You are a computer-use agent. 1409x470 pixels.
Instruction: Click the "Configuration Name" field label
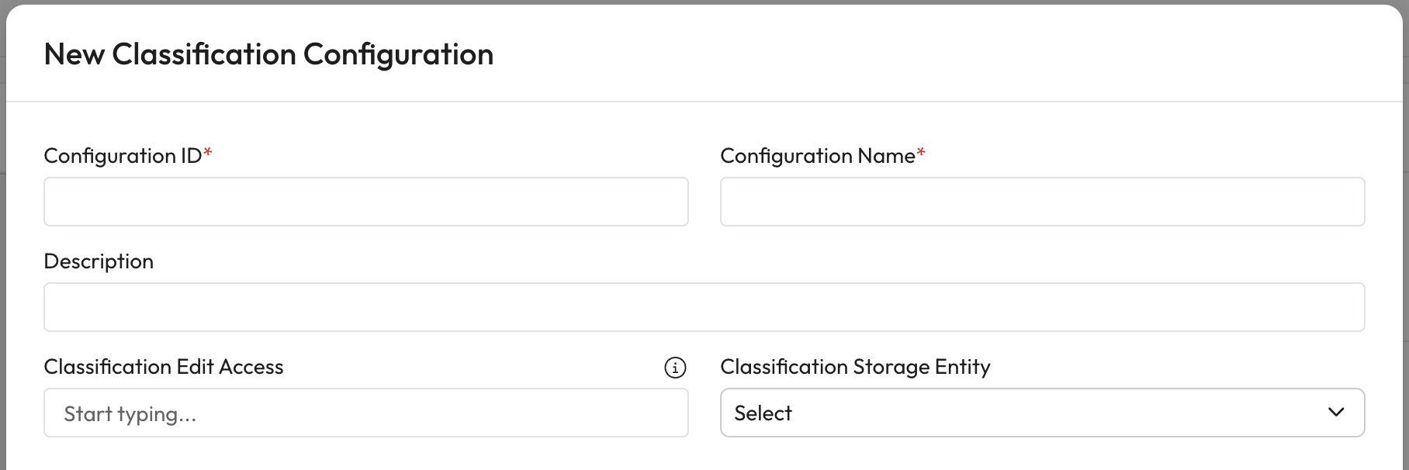(817, 156)
